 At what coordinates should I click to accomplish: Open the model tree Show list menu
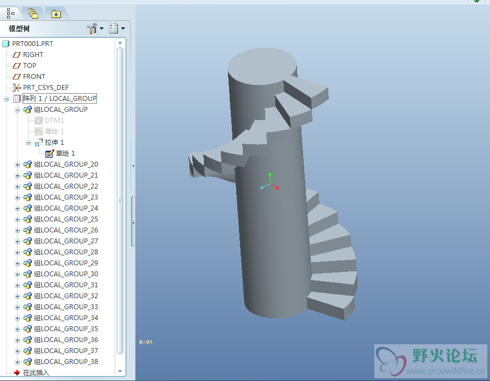117,29
